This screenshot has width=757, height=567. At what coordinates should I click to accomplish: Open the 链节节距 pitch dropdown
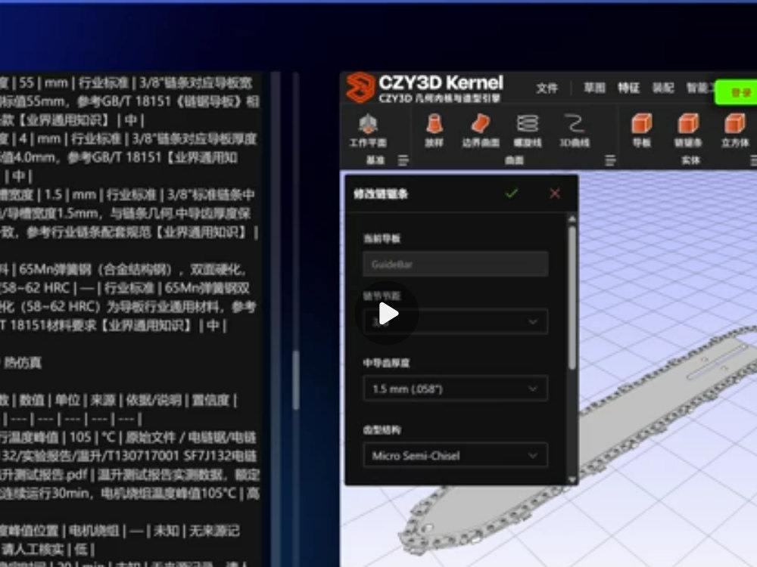click(x=455, y=321)
